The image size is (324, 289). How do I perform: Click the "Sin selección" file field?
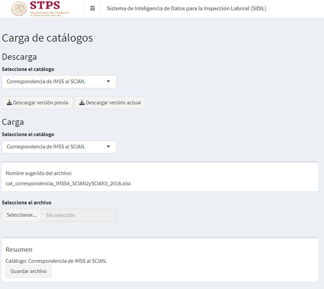(x=79, y=215)
